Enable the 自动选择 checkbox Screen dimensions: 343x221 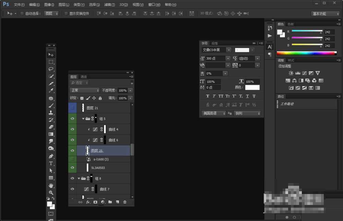(22, 14)
